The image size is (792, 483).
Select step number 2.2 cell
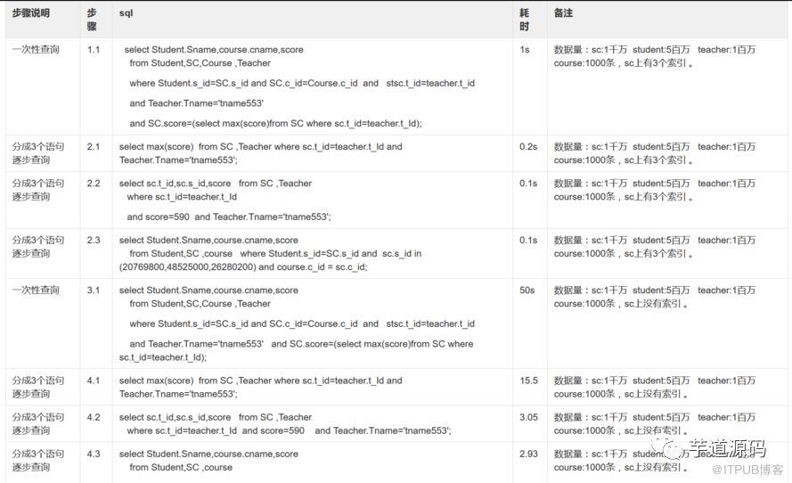tap(94, 184)
